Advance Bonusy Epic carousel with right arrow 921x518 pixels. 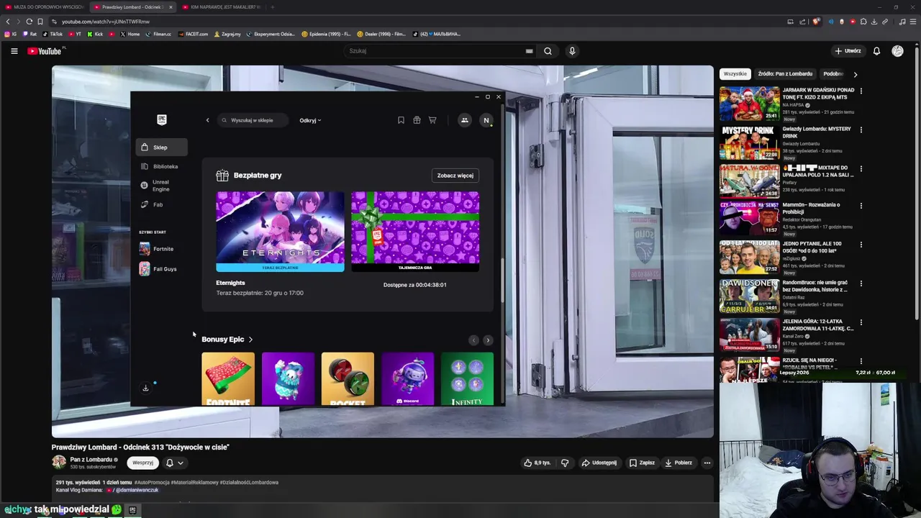pos(488,340)
